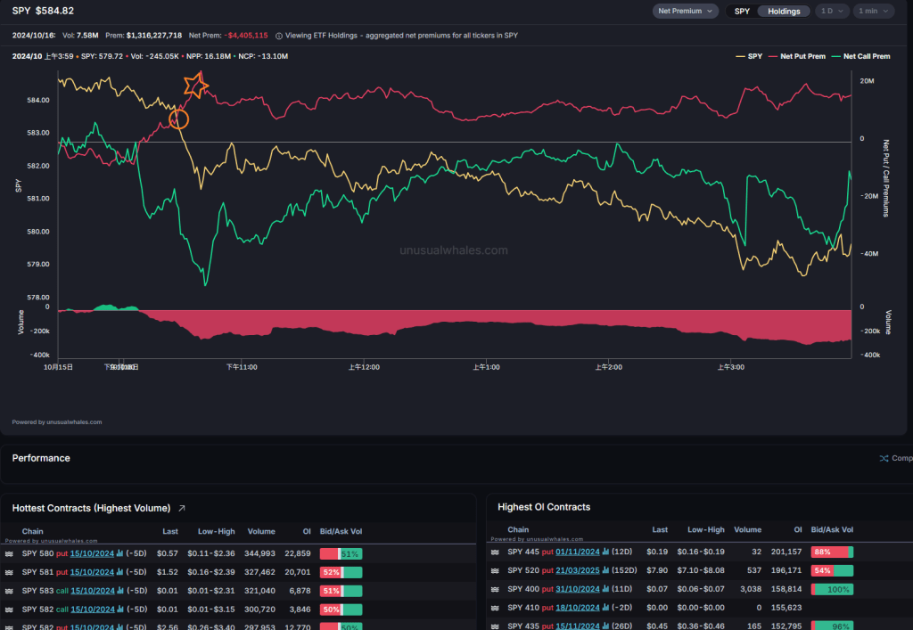Image resolution: width=913 pixels, height=630 pixels.
Task: Toggle Net Put Prem series in legend
Action: [x=797, y=56]
